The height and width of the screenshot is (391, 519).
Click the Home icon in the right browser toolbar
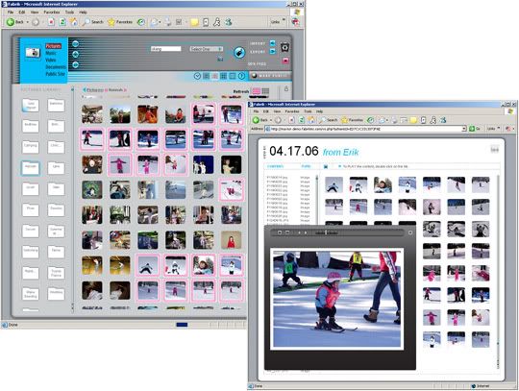(x=311, y=120)
